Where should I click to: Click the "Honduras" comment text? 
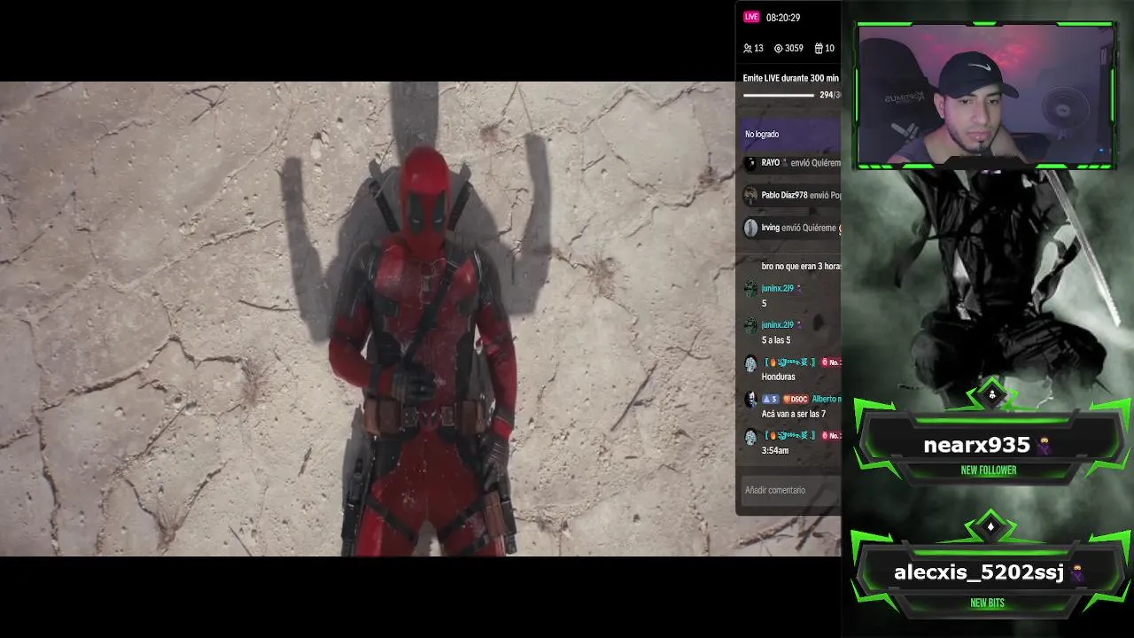click(779, 377)
